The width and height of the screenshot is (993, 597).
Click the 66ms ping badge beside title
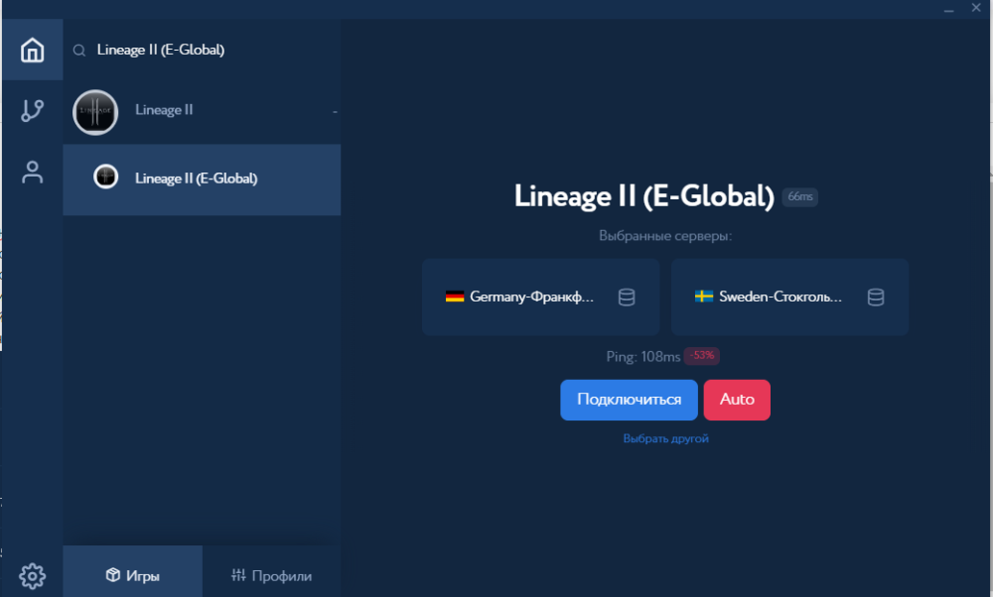(799, 197)
